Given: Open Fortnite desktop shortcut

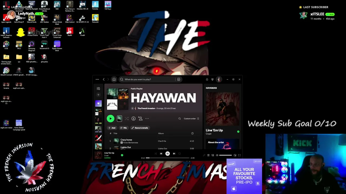Looking at the screenshot, I should point(95,5).
